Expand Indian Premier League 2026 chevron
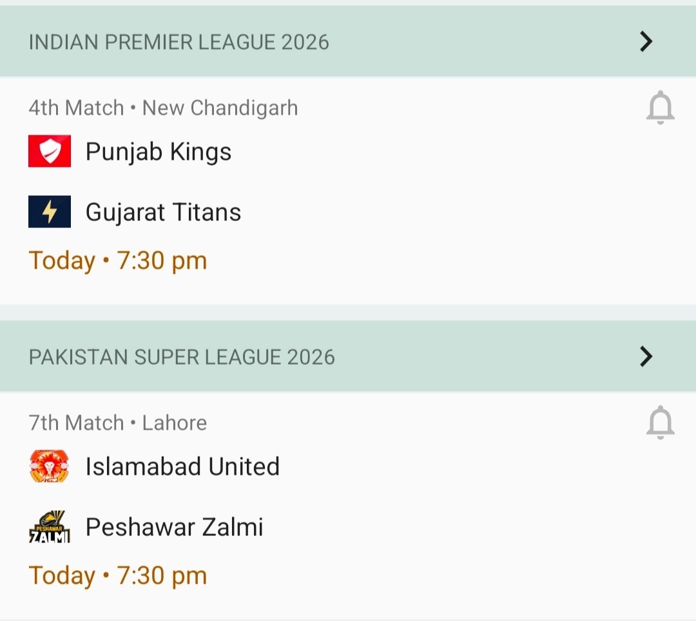This screenshot has height=621, width=696. [x=646, y=42]
